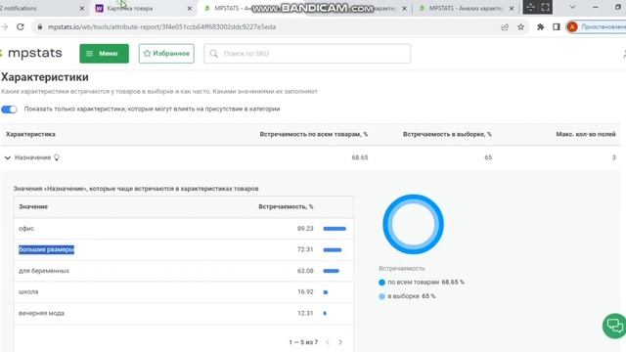Click the для беременных value row
Image resolution: width=626 pixels, height=352 pixels.
coord(184,271)
